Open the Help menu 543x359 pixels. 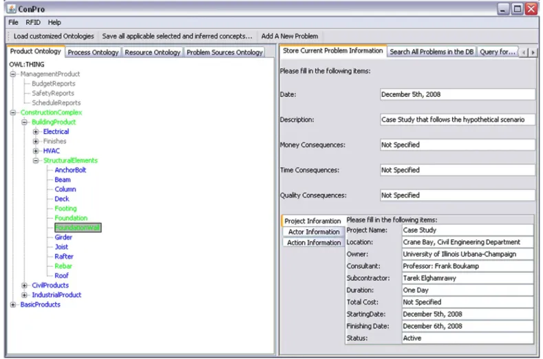pyautogui.click(x=54, y=23)
